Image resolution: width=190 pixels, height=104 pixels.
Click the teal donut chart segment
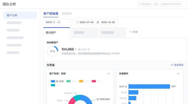point(77,98)
